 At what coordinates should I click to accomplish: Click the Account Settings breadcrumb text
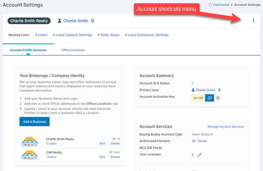[247, 5]
